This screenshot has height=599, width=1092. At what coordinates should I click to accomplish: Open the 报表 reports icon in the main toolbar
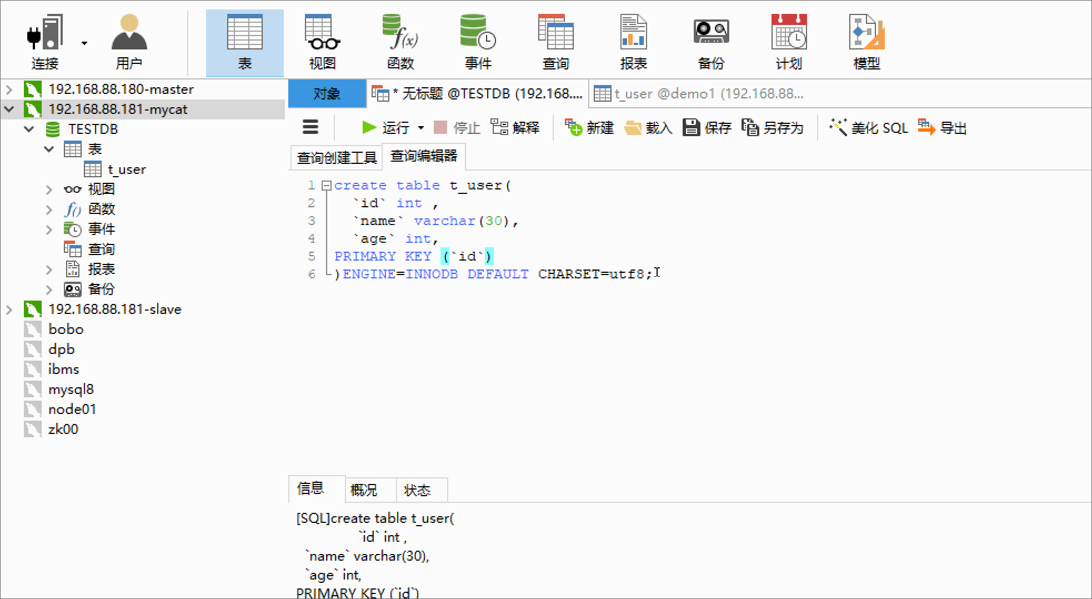pos(634,42)
